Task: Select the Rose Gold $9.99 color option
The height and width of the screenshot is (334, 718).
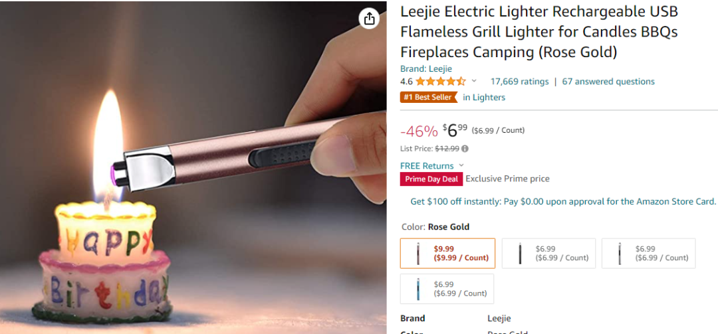Action: coord(447,253)
